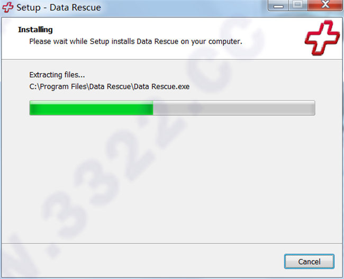Screen dimensions: 344x279
Task: Click blank title bar space beside the window title
Action: [x=184, y=7]
